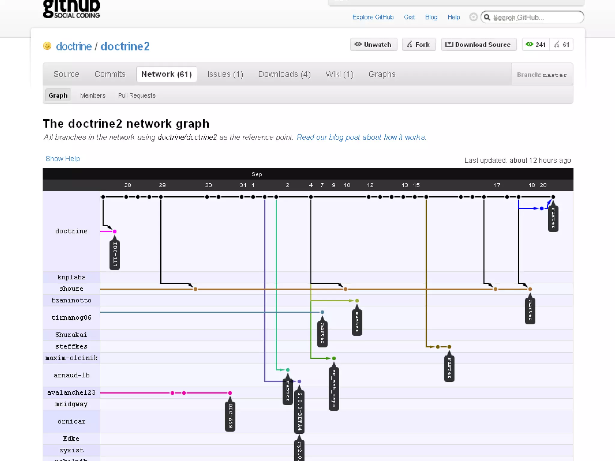This screenshot has width=615, height=461.
Task: Open the blog post about how it works
Action: click(361, 137)
